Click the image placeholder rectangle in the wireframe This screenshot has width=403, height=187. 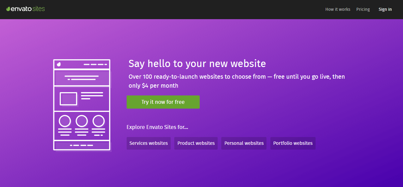click(x=69, y=99)
